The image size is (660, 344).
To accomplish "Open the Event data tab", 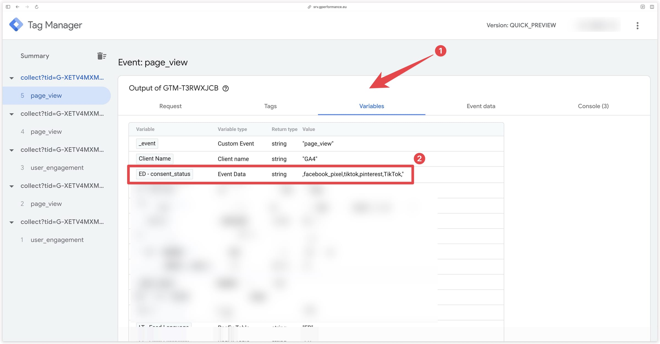I will 481,106.
